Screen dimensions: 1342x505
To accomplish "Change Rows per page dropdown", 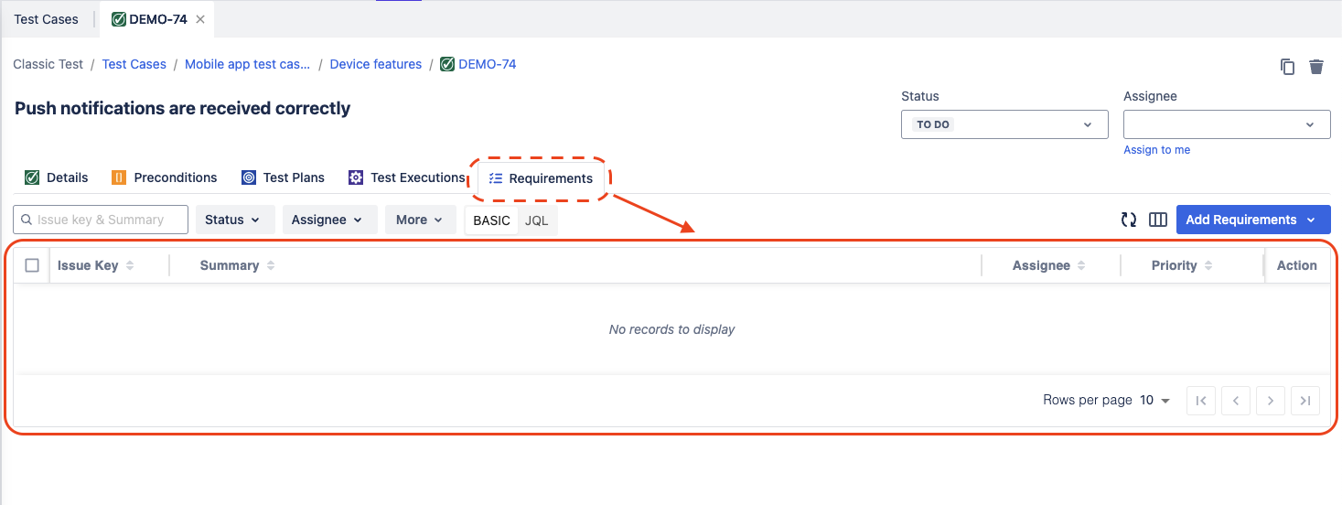I will 1154,401.
